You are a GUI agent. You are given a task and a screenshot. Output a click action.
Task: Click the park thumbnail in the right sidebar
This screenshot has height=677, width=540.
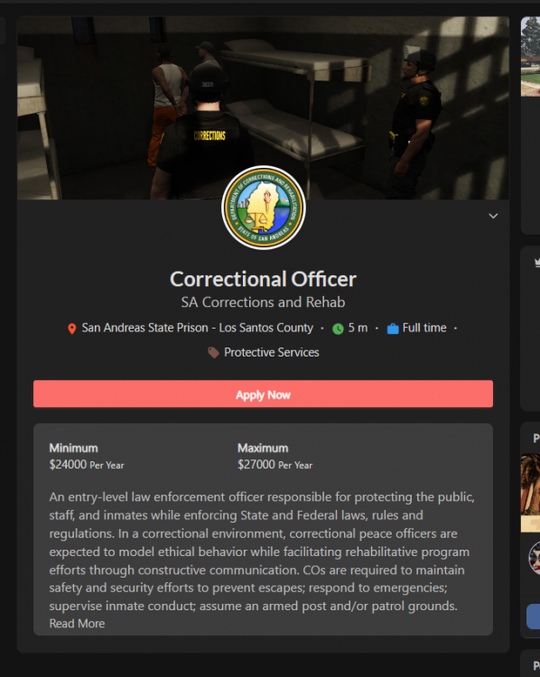point(530,57)
